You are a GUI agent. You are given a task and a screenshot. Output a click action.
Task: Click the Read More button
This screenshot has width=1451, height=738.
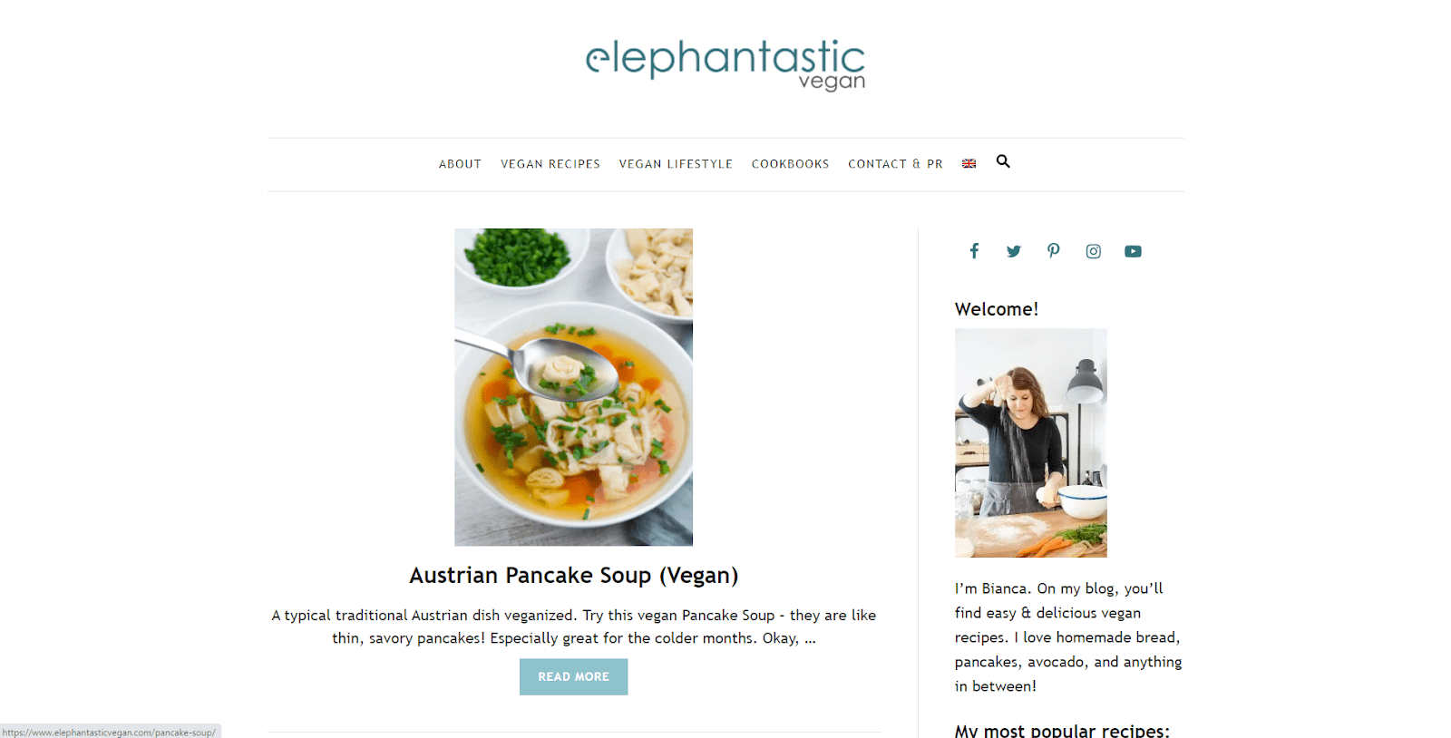573,676
